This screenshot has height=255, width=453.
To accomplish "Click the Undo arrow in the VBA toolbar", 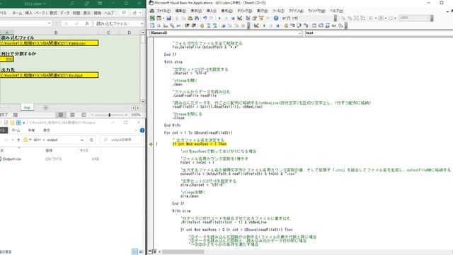I will coord(205,18).
